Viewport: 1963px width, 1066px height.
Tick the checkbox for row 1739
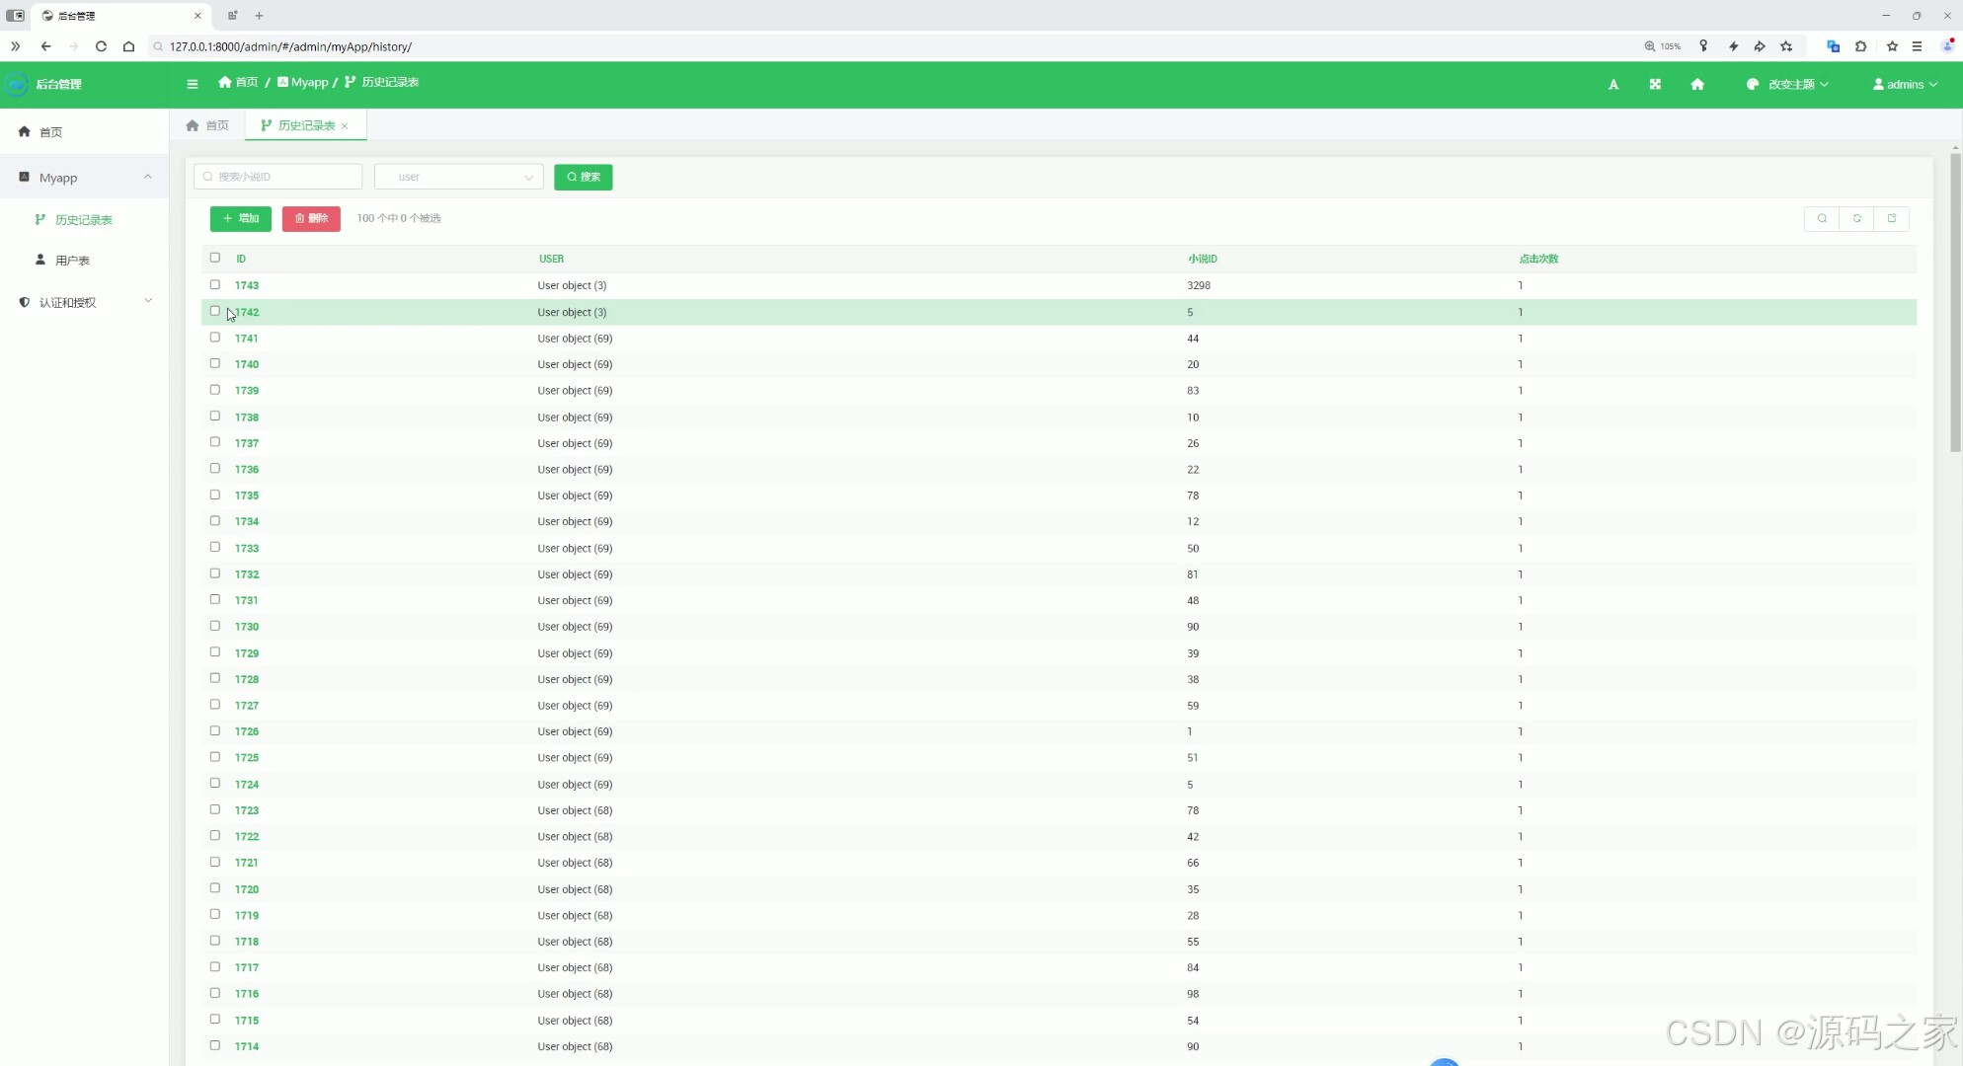[215, 390]
